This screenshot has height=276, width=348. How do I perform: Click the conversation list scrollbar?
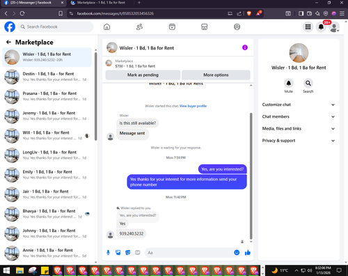96,96
